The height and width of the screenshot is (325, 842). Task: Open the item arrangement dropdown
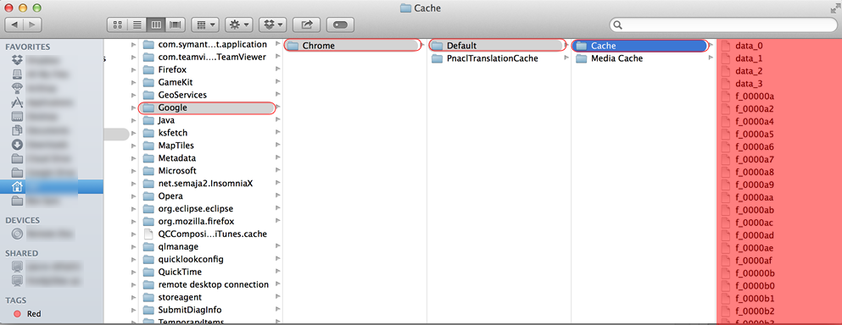coord(204,25)
